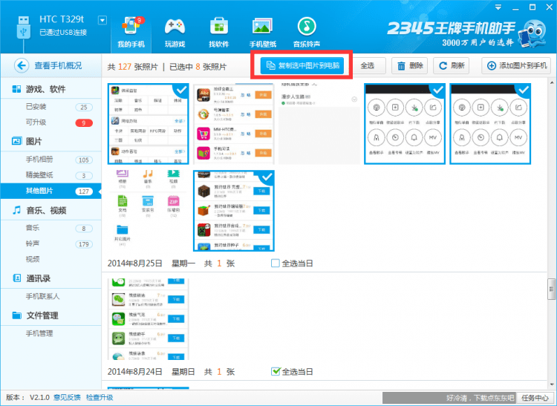Click the 刷新 refresh button
The height and width of the screenshot is (406, 557).
pyautogui.click(x=451, y=66)
